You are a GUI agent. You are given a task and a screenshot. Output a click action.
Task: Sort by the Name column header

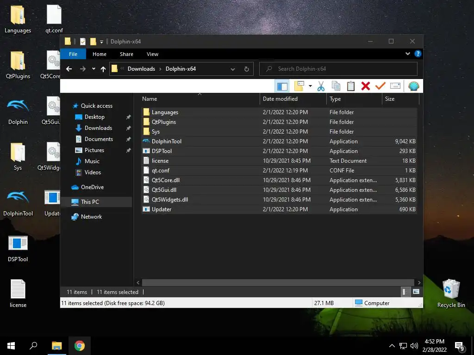[x=200, y=99]
